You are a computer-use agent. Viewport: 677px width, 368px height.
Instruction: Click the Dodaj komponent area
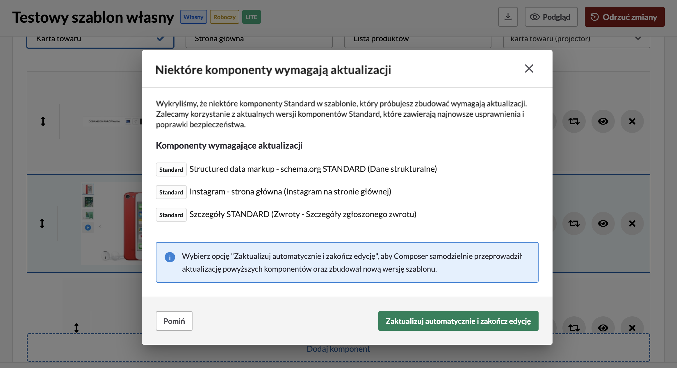pos(338,349)
